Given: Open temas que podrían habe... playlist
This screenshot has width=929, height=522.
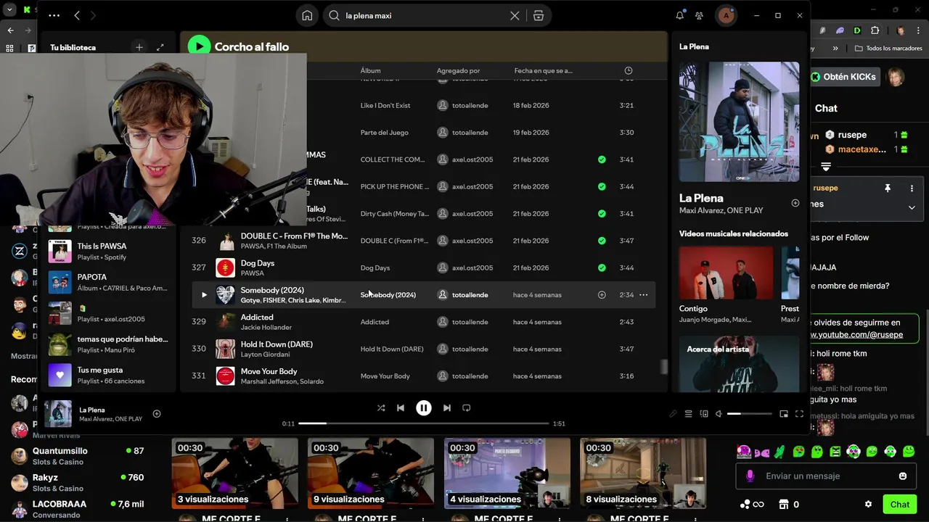Looking at the screenshot, I should [x=109, y=344].
